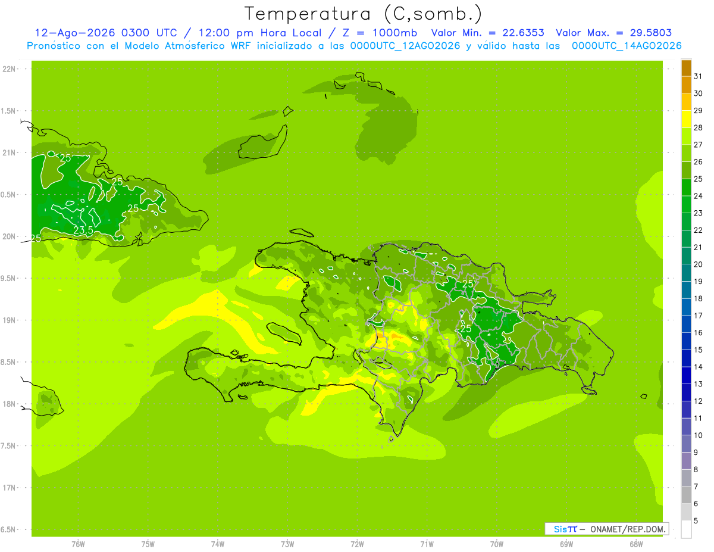
Task: Click the '73W' longitude axis label
Action: [287, 544]
